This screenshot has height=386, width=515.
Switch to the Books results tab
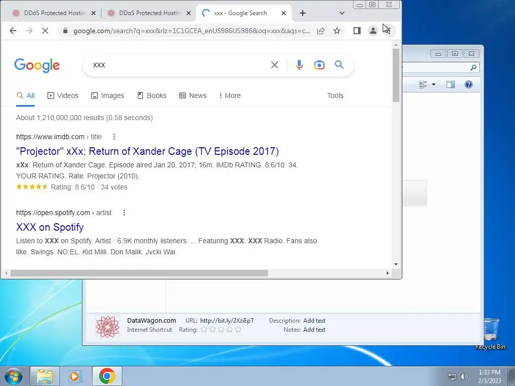point(152,95)
